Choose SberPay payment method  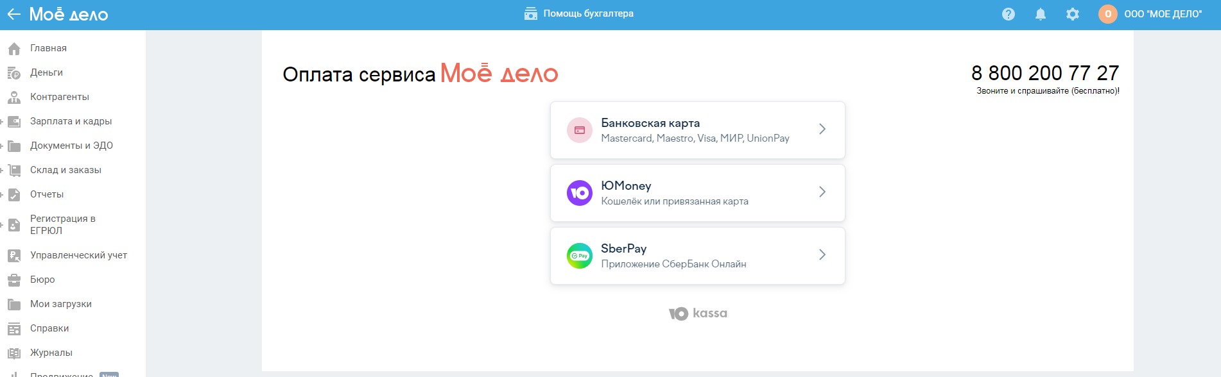tap(698, 256)
